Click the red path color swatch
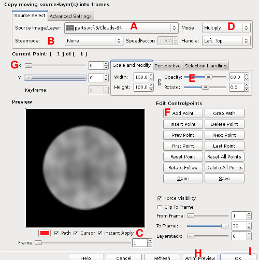 (45, 233)
